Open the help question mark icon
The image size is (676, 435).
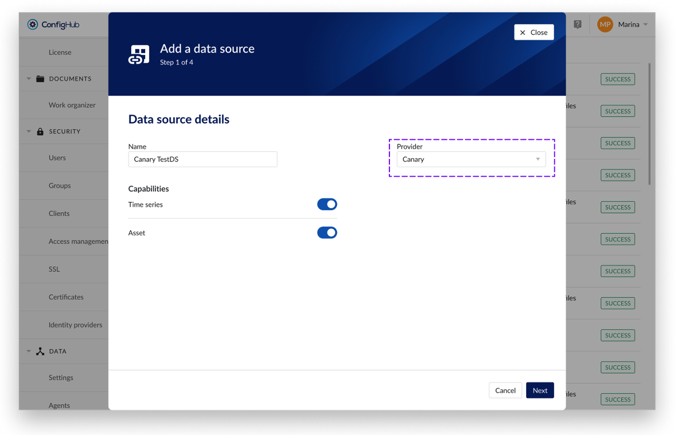[x=578, y=25]
